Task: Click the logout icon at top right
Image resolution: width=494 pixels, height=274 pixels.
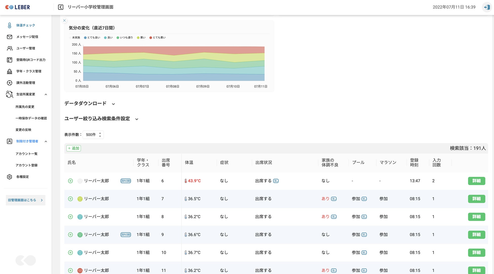Action: [x=487, y=7]
